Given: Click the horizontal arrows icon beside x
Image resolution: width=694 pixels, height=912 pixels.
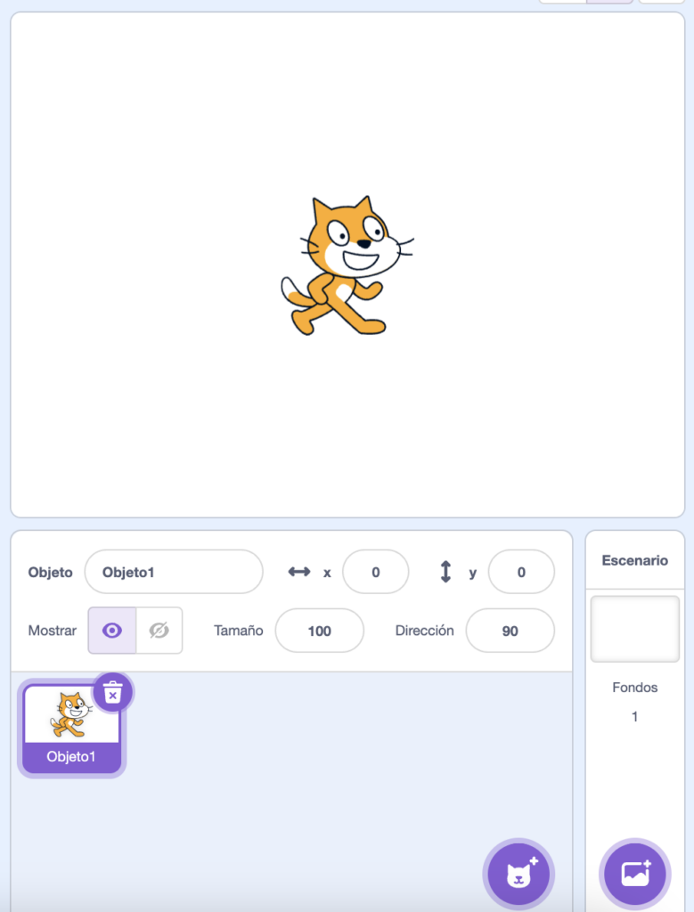Looking at the screenshot, I should 299,572.
